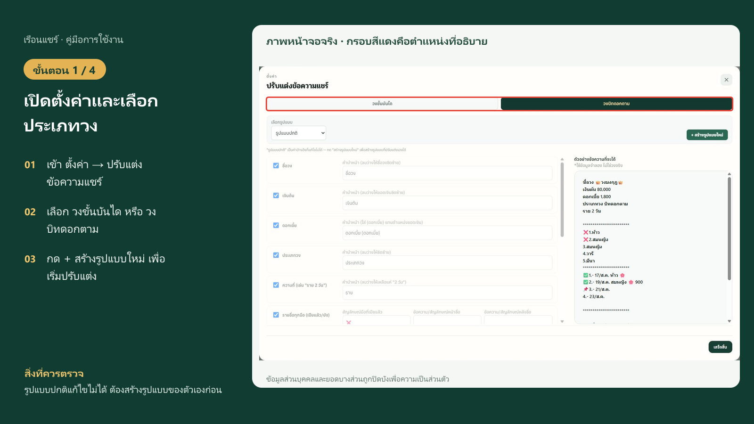
Task: Toggle the ดอกเบี้ย checkbox
Action: click(276, 225)
